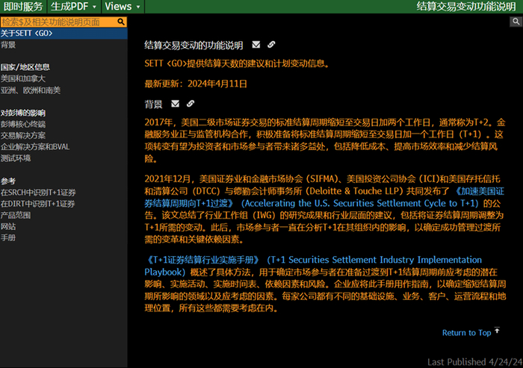Open 彭博核心终端 in sidebar
This screenshot has width=523, height=368.
click(x=22, y=124)
